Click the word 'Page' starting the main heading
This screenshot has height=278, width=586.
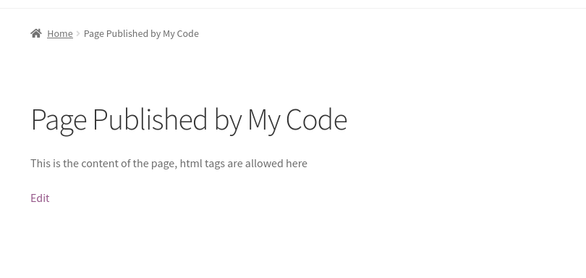(59, 121)
